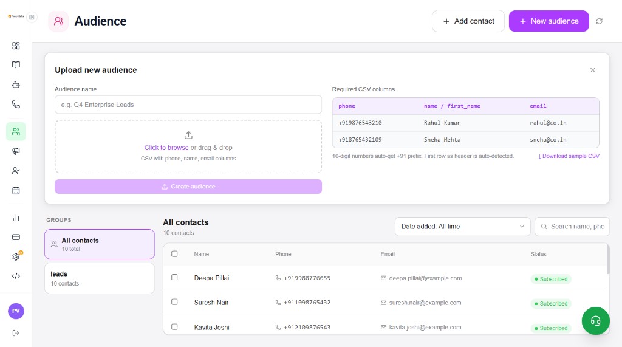The width and height of the screenshot is (622, 347).
Task: Click the Download sample CSV link
Action: pyautogui.click(x=569, y=156)
